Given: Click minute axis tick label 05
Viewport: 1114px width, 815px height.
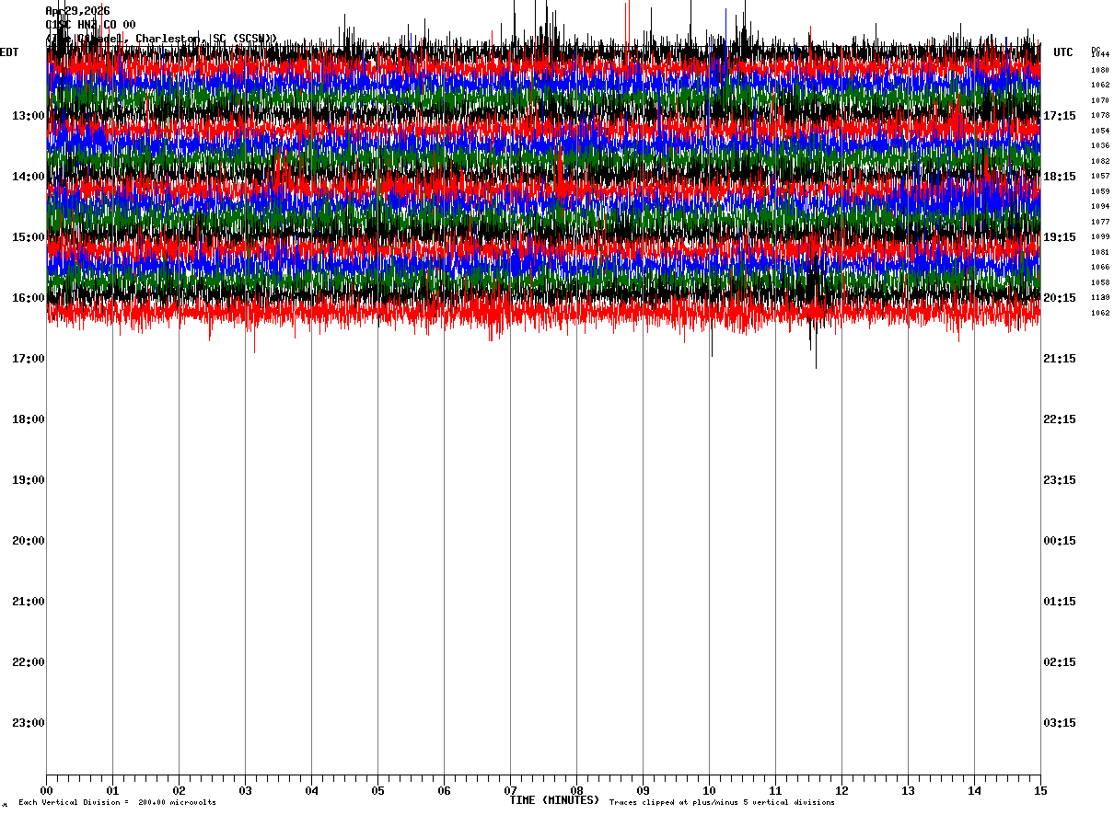Looking at the screenshot, I should click(x=377, y=790).
